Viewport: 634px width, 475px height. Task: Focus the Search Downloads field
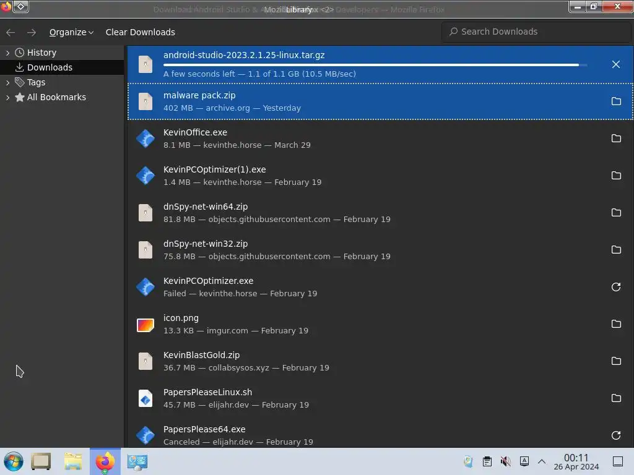536,32
